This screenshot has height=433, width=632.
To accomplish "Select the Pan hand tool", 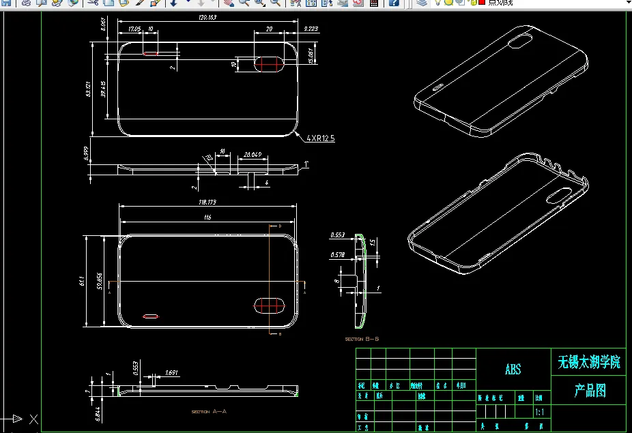I will click(229, 3).
